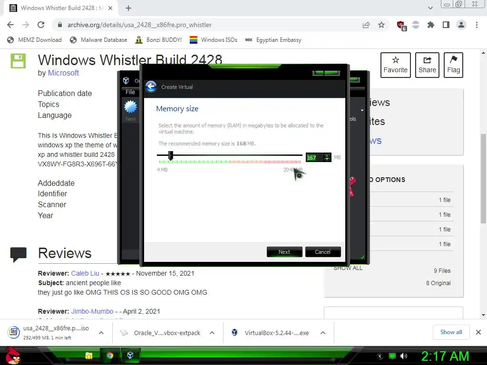The height and width of the screenshot is (365, 487).
Task: Click the VirtualBox-5.2.44 exe download item
Action: (x=271, y=333)
